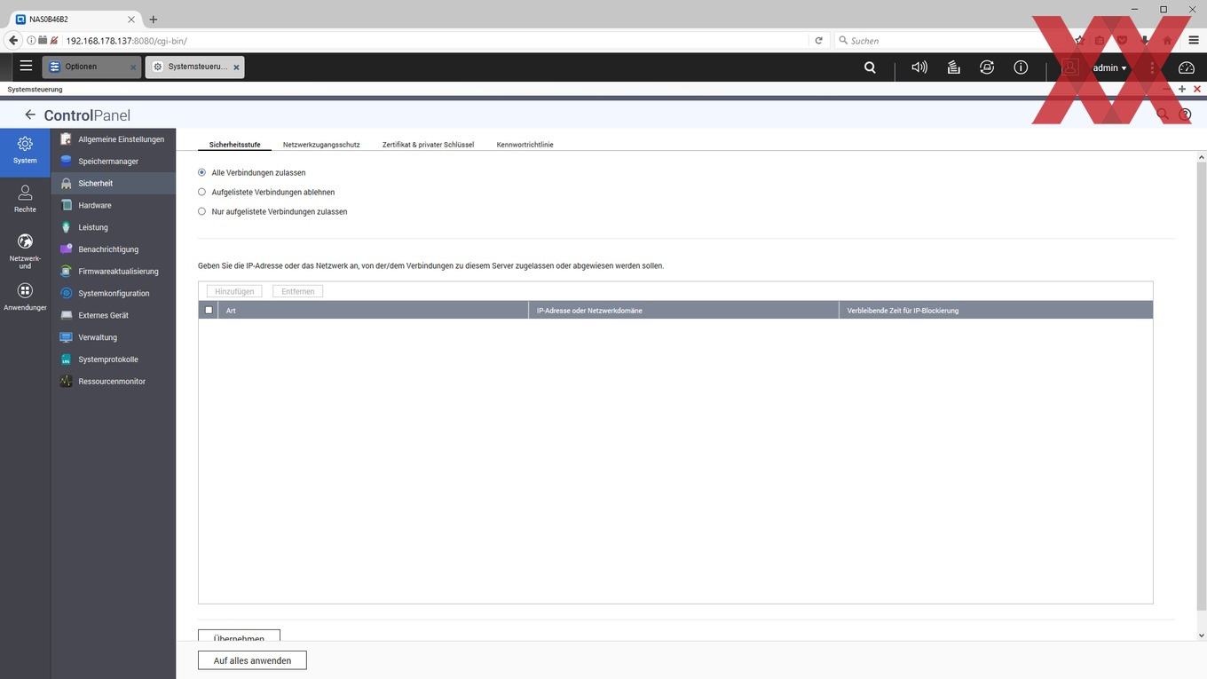Open Leistung settings
Image resolution: width=1207 pixels, height=679 pixels.
coord(114,227)
